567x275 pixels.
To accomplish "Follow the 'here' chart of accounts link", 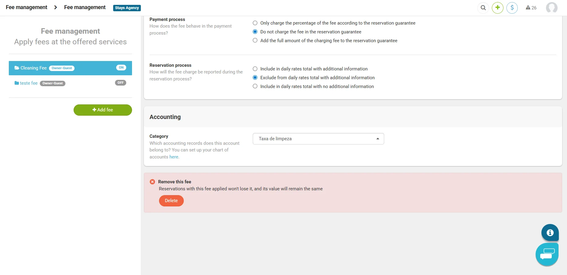I will [x=174, y=157].
